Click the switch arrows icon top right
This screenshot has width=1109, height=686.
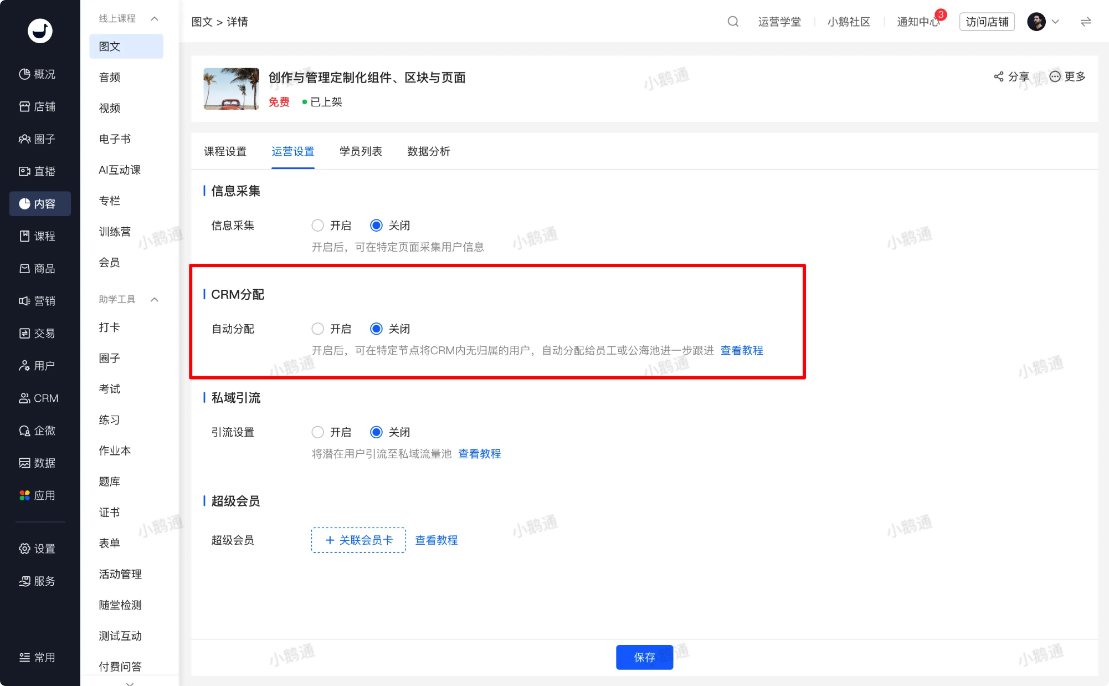point(1086,22)
